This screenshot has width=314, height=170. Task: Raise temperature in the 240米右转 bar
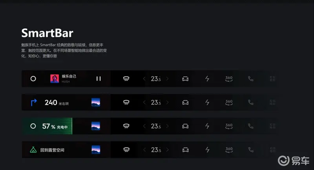[168, 103]
